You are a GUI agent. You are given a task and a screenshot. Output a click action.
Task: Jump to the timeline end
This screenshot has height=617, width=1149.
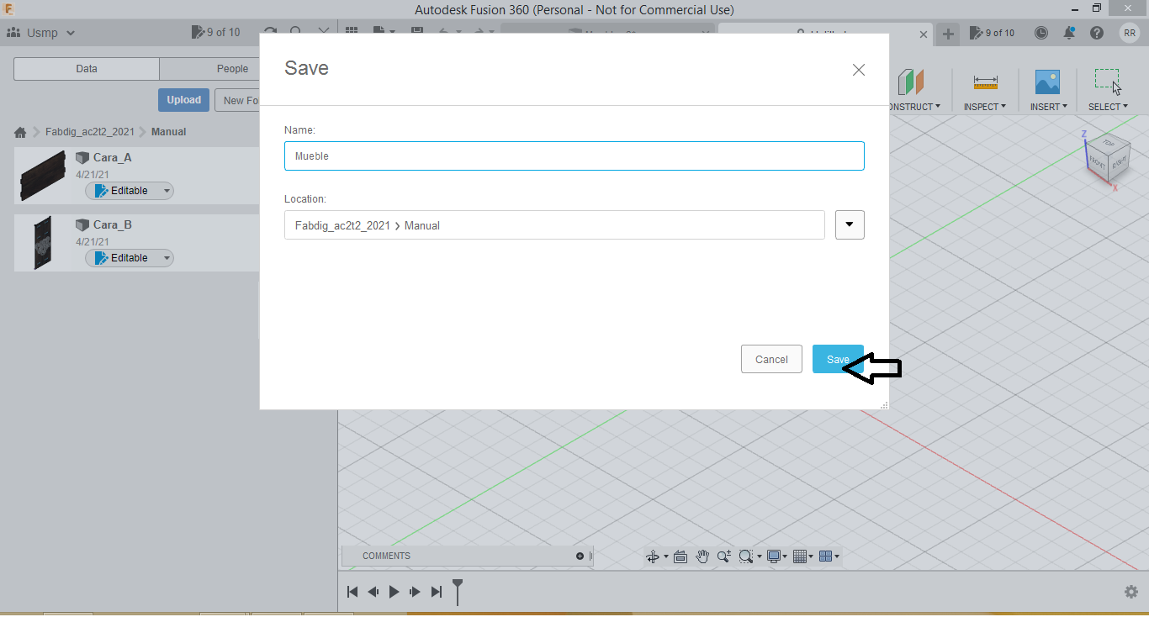[x=436, y=592]
